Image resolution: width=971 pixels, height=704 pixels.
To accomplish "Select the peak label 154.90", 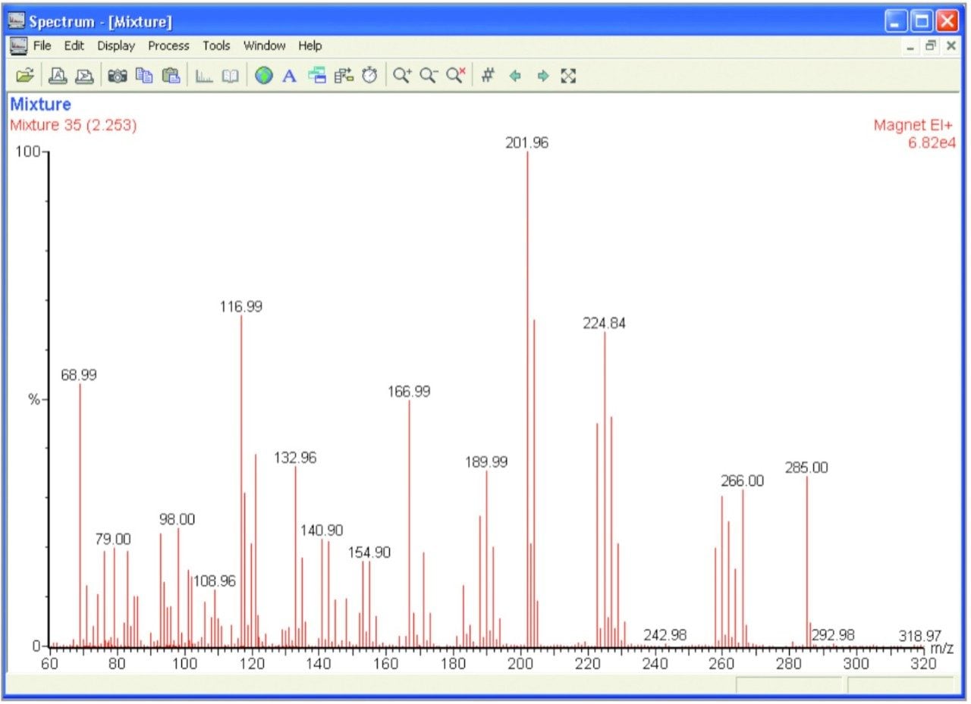I will 369,552.
